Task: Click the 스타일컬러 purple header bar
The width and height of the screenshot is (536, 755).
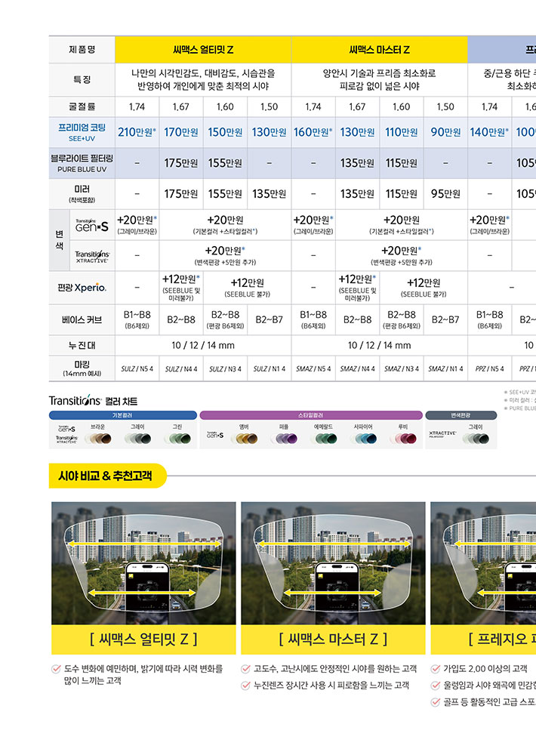Action: coord(311,415)
